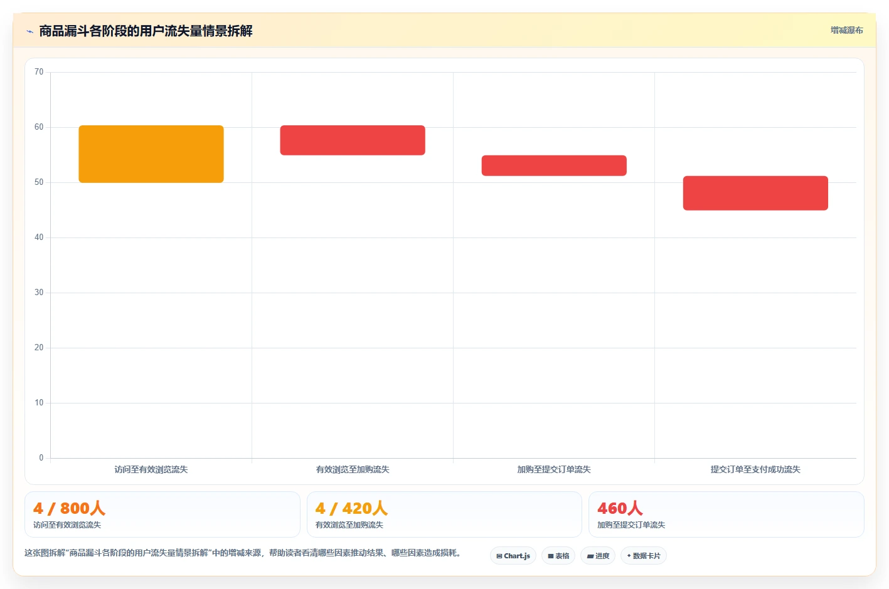The image size is (889, 589).
Task: Click the y-axis tick label 70
Action: pos(39,72)
